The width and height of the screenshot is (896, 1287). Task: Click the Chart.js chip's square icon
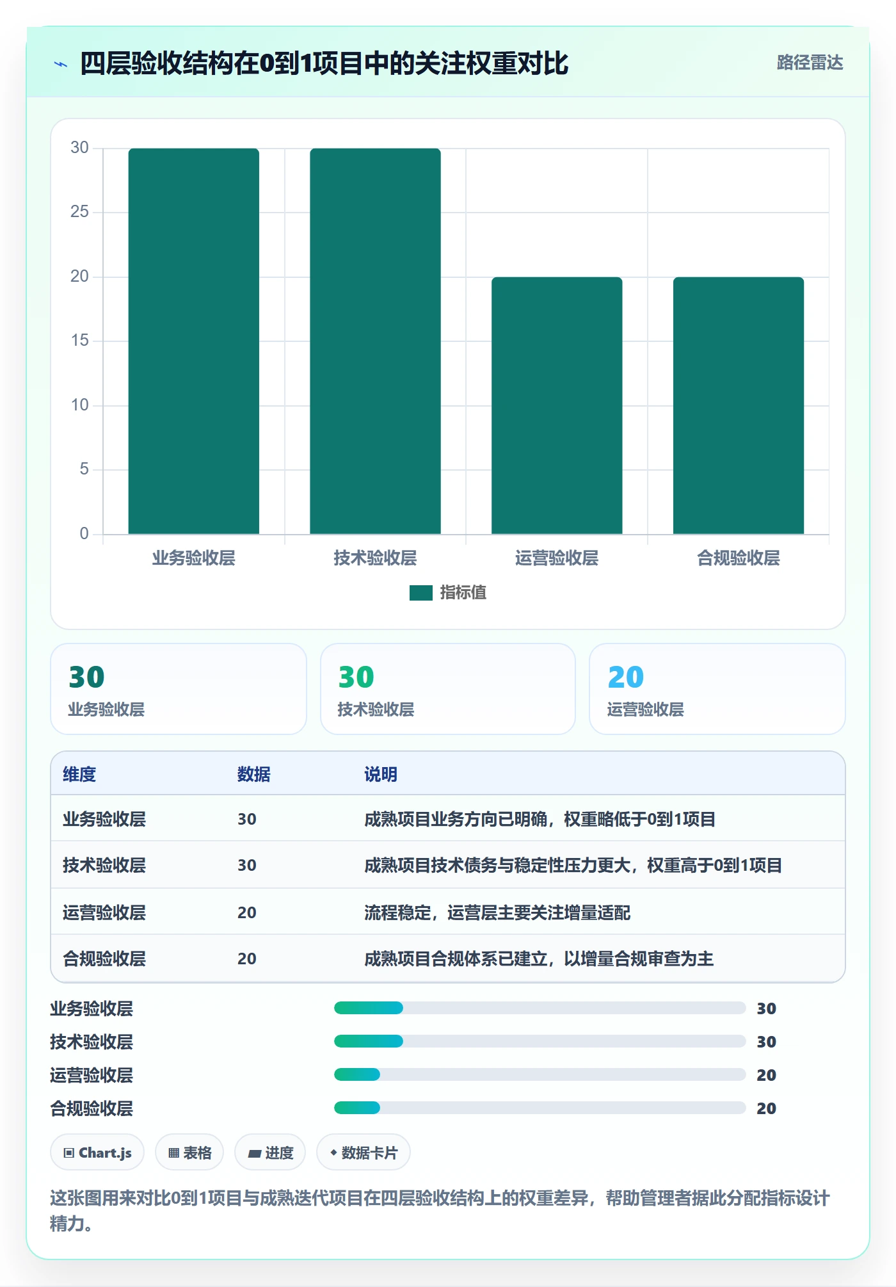pos(69,1153)
